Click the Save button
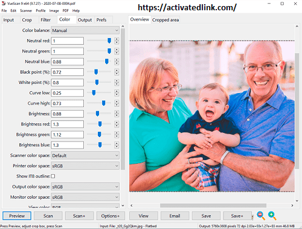Image resolution: width=302 pixels, height=229 pixels. pyautogui.click(x=206, y=216)
